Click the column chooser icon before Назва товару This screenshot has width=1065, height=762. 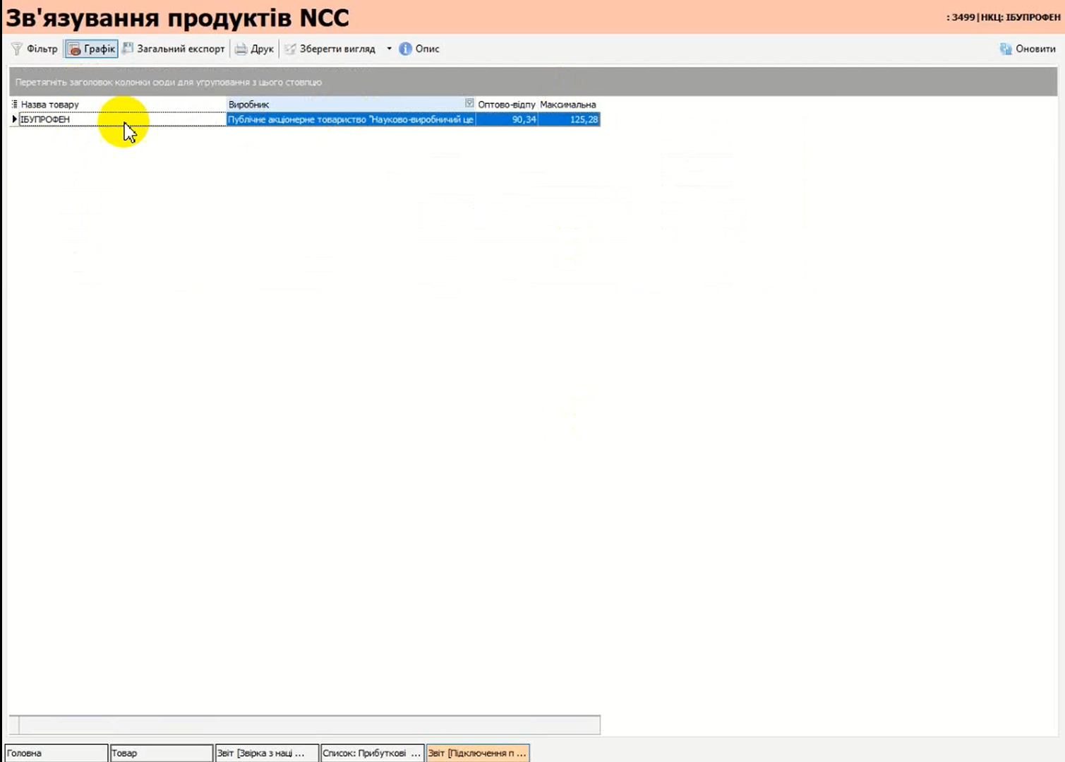[x=14, y=105]
